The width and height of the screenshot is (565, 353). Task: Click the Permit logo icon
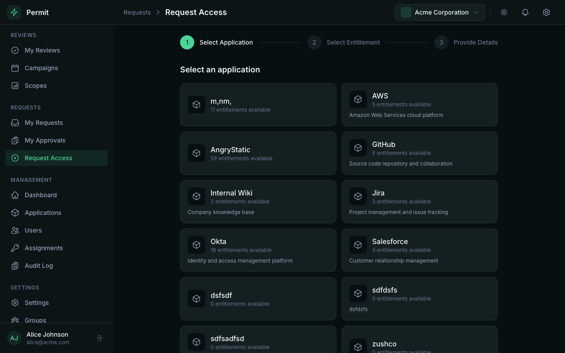(14, 12)
